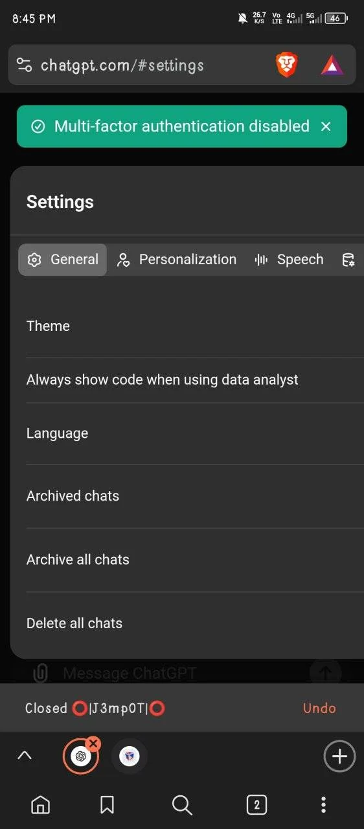Image resolution: width=364 pixels, height=829 pixels.
Task: Close the ChatGPT tab with red X
Action: coord(93,744)
